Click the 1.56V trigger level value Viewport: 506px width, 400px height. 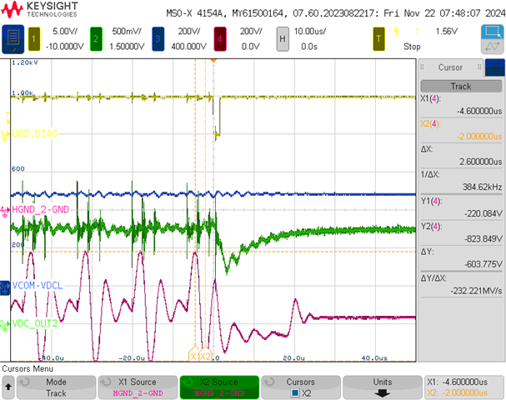tap(447, 32)
